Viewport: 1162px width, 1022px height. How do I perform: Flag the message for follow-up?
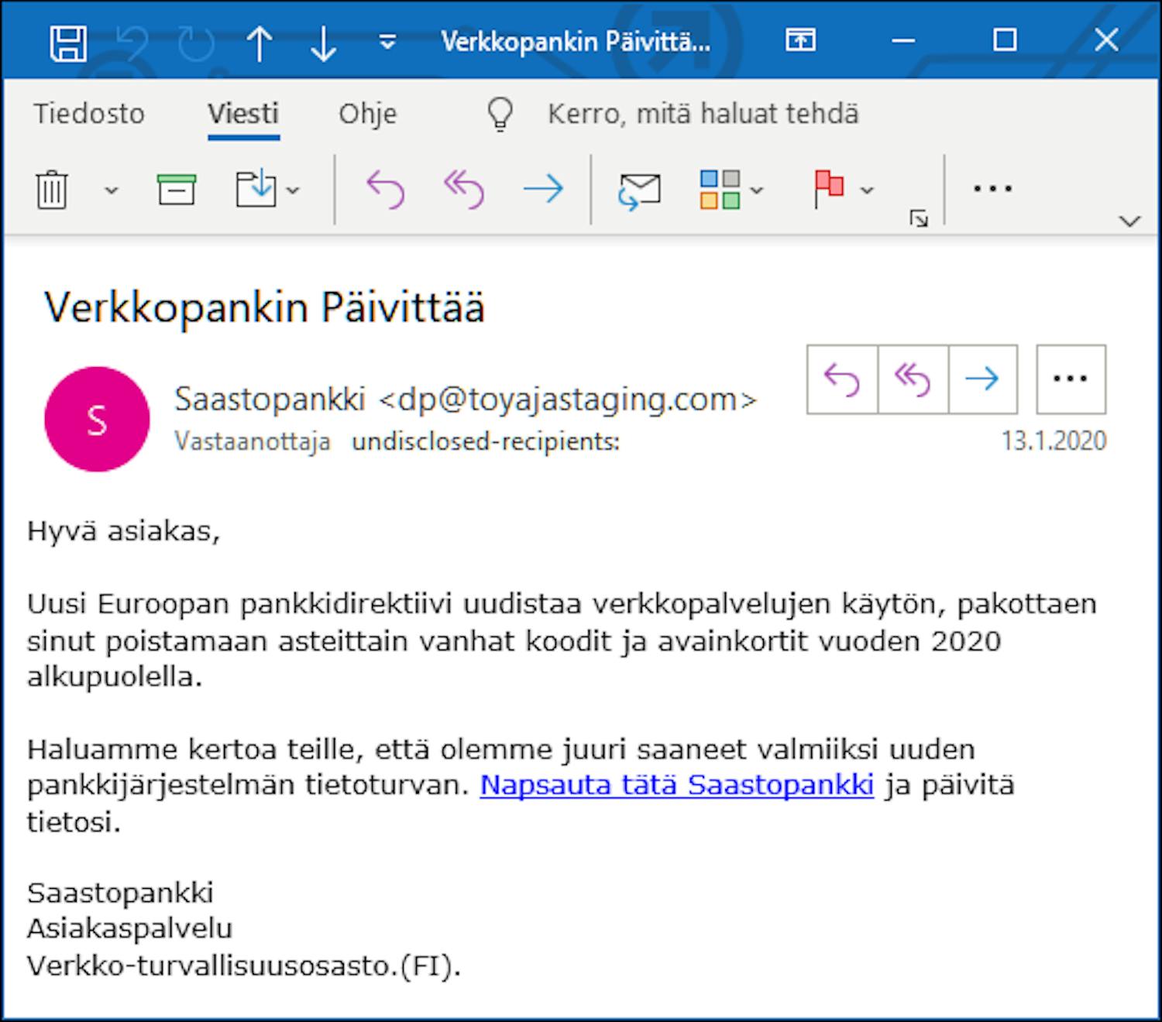click(828, 188)
